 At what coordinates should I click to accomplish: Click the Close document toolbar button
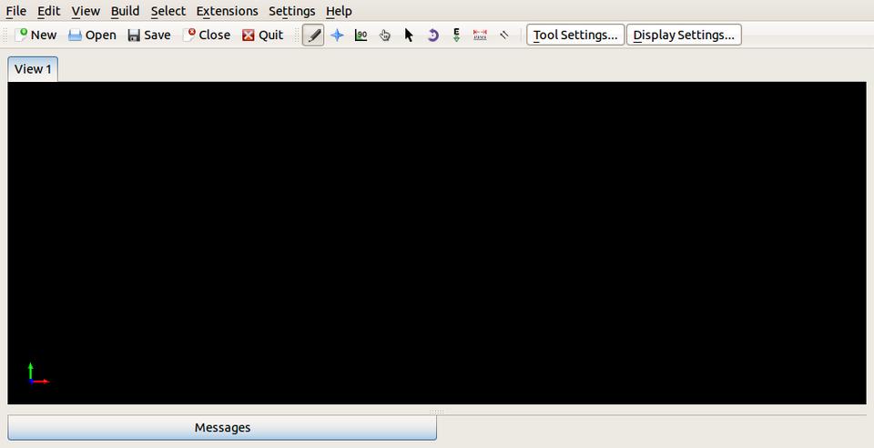click(x=207, y=36)
